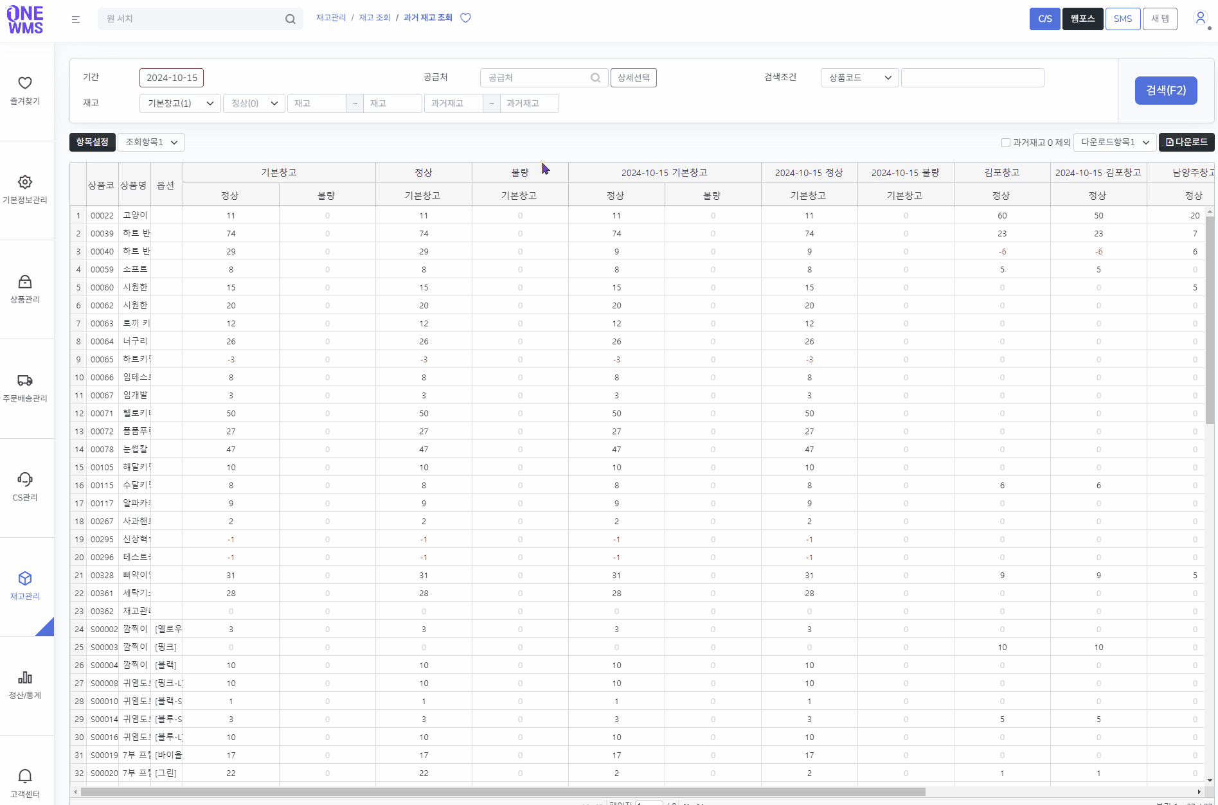Click the 재고 조회 breadcrumb
This screenshot has height=805, width=1218.
click(x=375, y=18)
